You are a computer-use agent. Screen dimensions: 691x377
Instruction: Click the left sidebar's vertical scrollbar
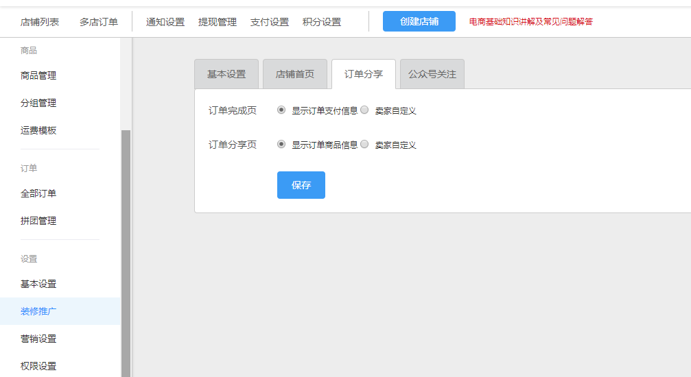coord(126,254)
